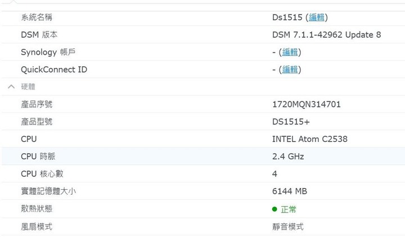Click the 產品型號 DS1515+ value

coord(291,122)
